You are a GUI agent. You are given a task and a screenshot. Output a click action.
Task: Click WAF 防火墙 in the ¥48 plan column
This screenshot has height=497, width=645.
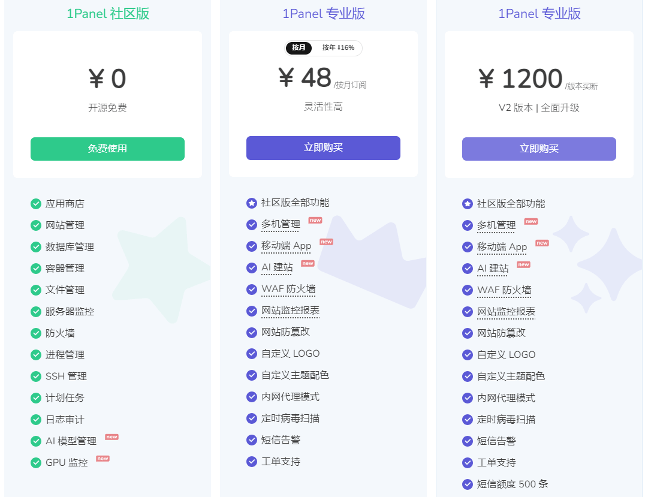[x=288, y=289]
